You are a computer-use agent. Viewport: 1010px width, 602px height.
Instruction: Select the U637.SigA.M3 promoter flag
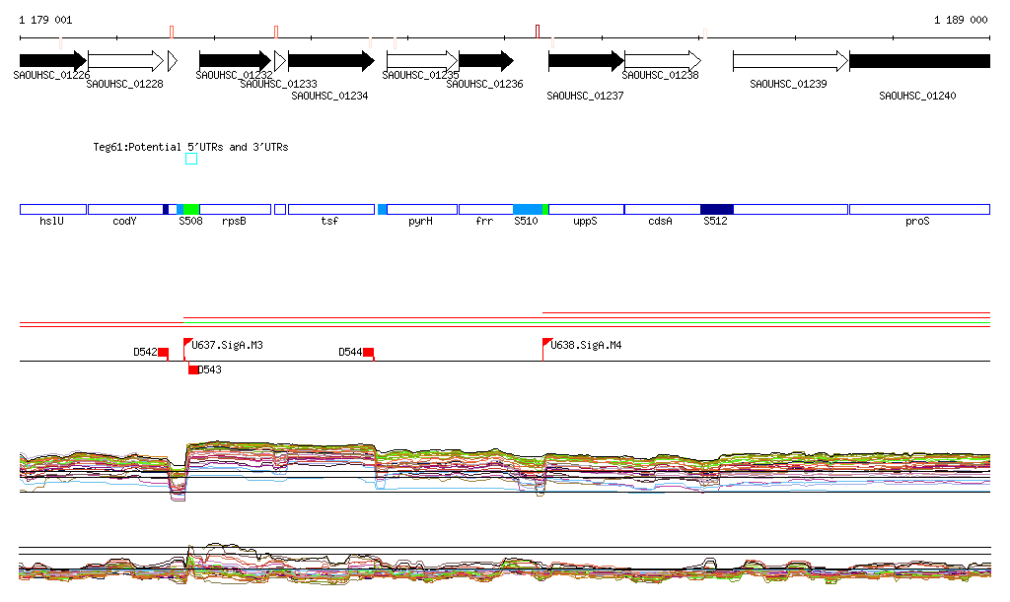point(187,343)
